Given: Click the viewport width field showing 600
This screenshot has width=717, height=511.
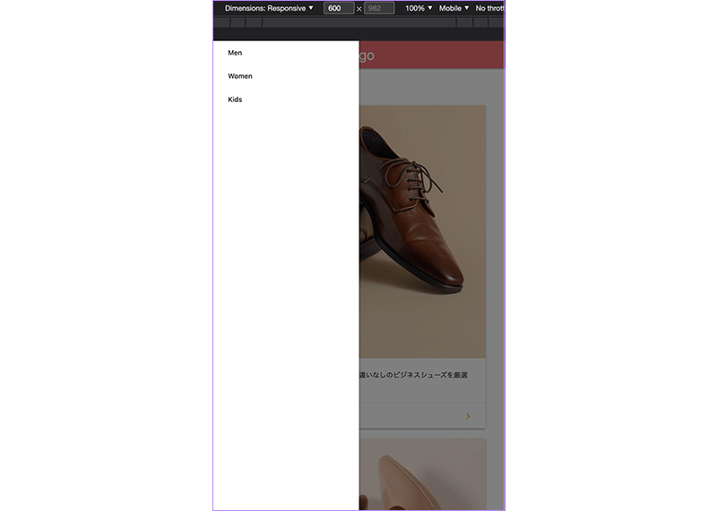Looking at the screenshot, I should 338,8.
